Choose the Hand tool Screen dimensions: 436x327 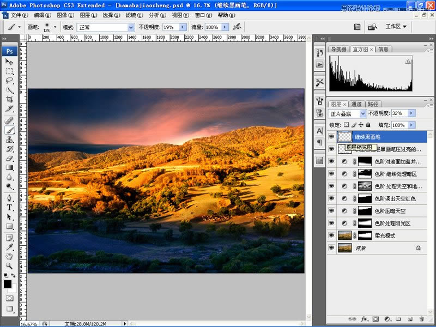click(x=9, y=256)
